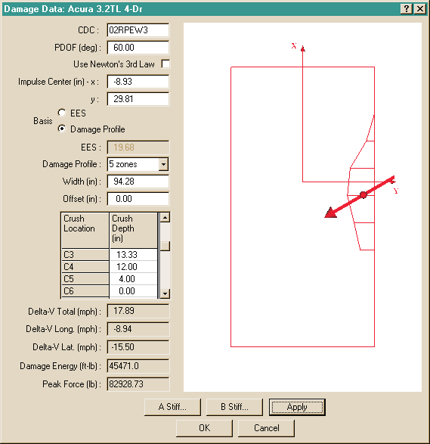Click the disabled EES value field
Image resolution: width=430 pixels, height=444 pixels.
point(138,147)
